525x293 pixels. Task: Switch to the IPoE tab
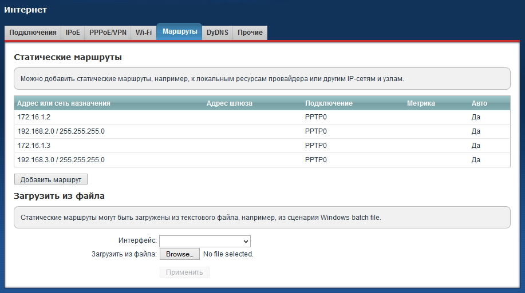73,33
